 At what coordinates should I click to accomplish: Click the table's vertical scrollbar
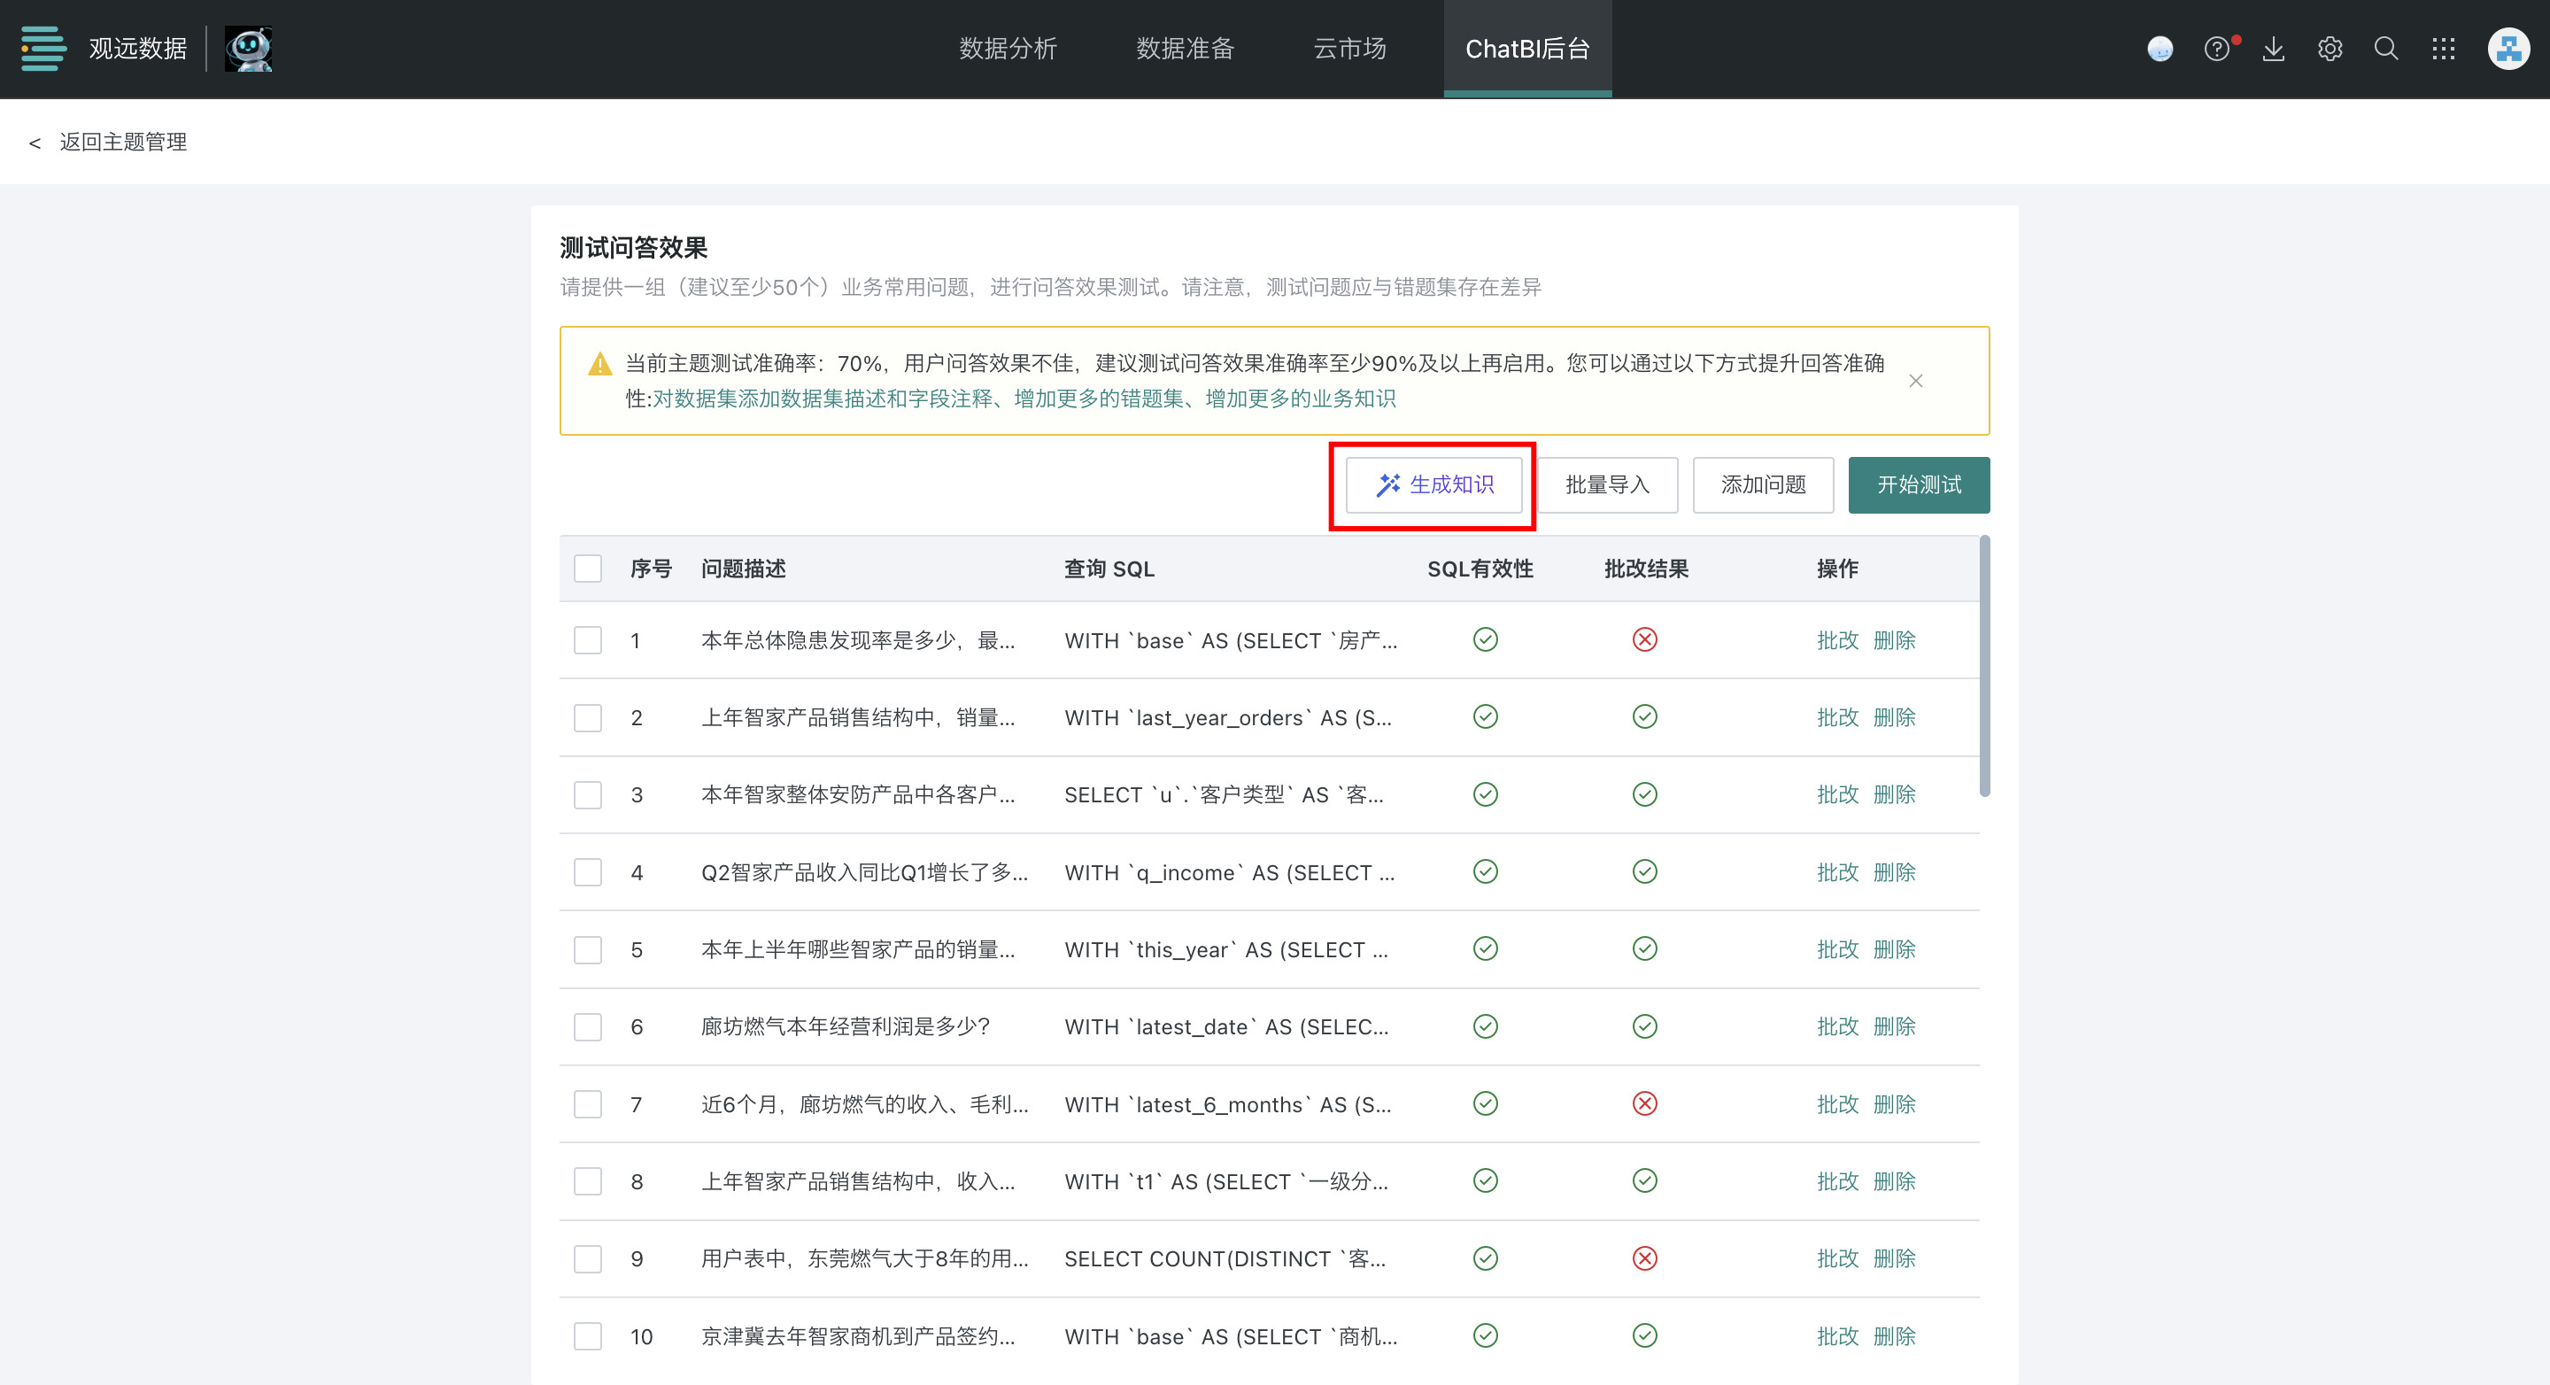tap(1983, 665)
